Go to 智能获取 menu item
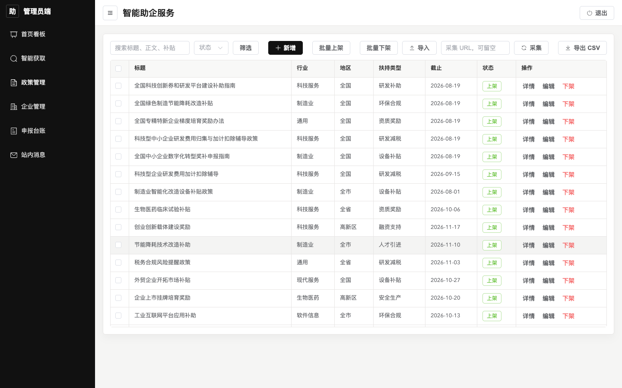Screen dimensions: 622x388 coord(48,58)
